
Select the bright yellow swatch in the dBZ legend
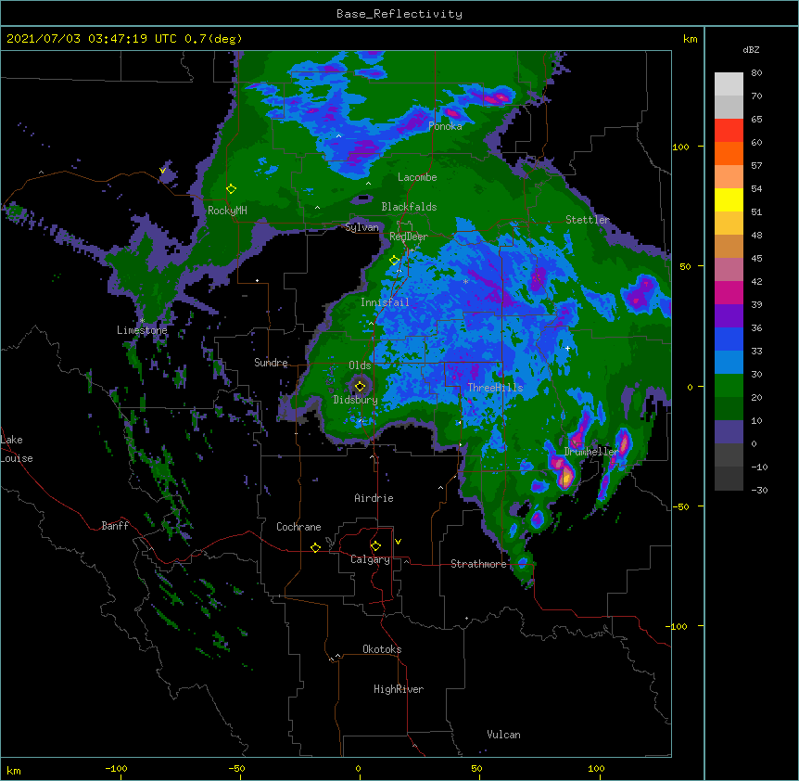point(729,199)
